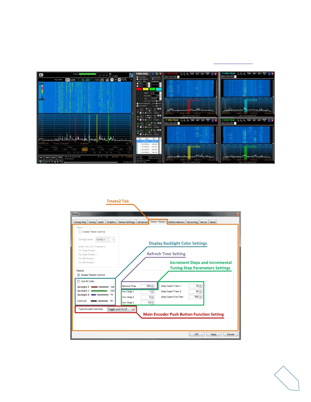Click the Lock ABS button

pyautogui.click(x=107, y=80)
